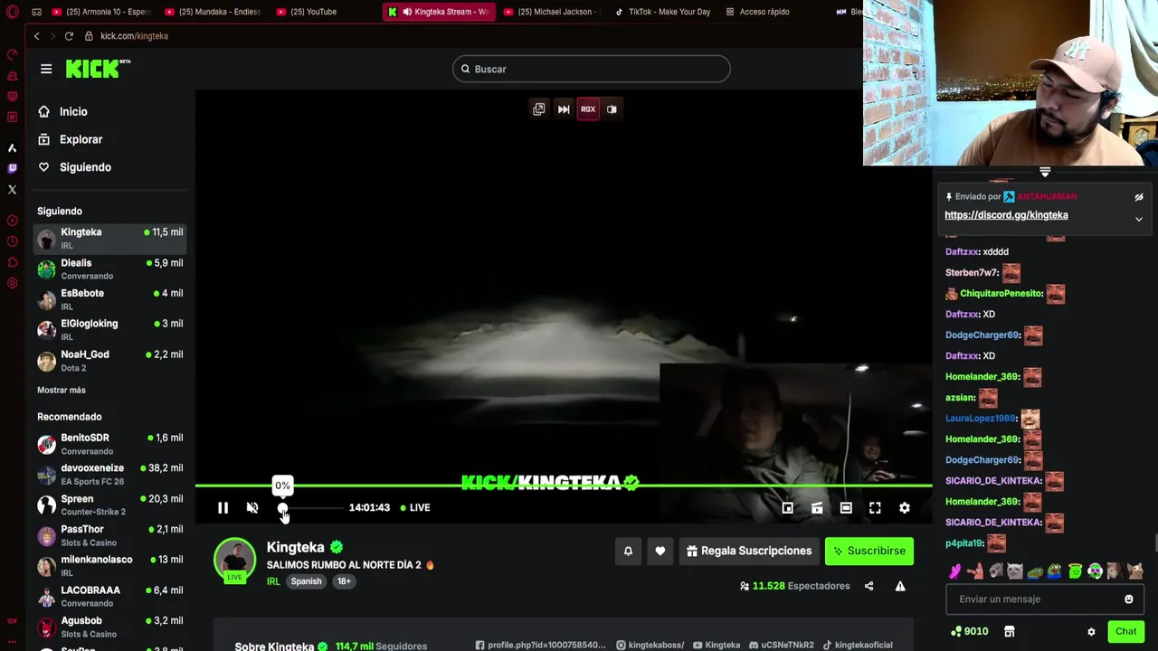This screenshot has width=1158, height=651.
Task: Send message with the green Chat button
Action: click(1125, 632)
